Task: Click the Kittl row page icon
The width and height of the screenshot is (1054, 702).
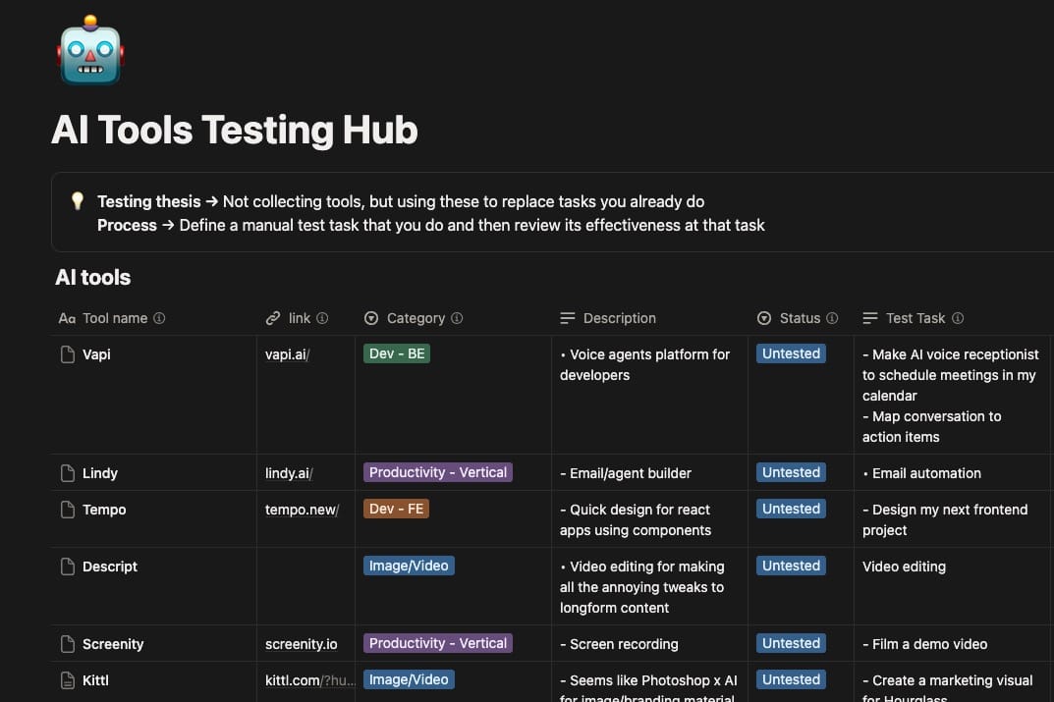Action: (x=68, y=680)
